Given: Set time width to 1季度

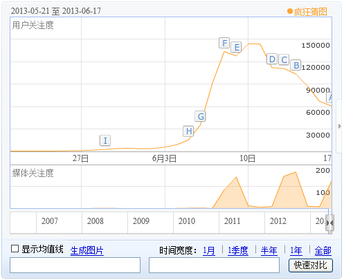Looking at the screenshot, I should 238,250.
